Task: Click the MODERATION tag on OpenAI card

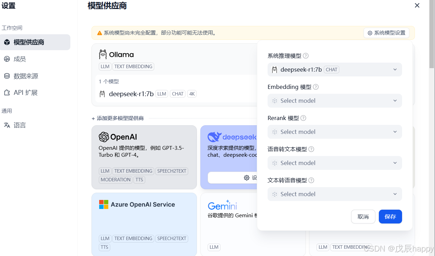Action: (x=116, y=180)
